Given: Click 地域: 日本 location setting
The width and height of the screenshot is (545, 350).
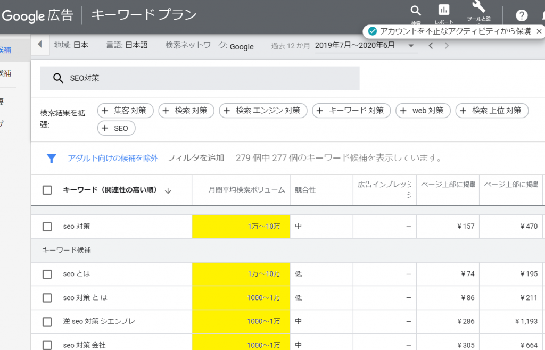Looking at the screenshot, I should pyautogui.click(x=71, y=45).
